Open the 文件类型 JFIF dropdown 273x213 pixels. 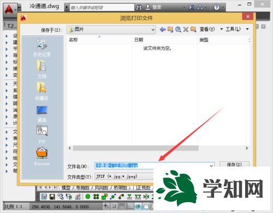click(124, 176)
